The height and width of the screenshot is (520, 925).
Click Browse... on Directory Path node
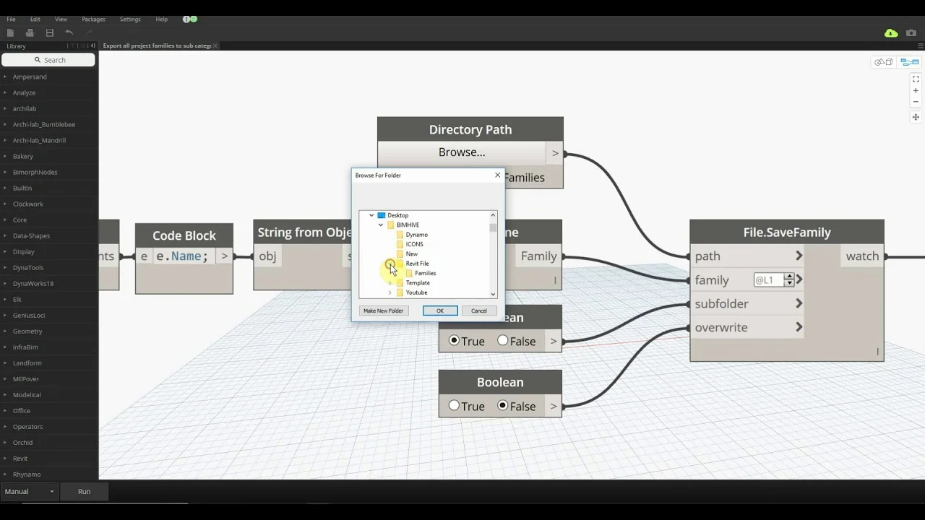coord(462,152)
